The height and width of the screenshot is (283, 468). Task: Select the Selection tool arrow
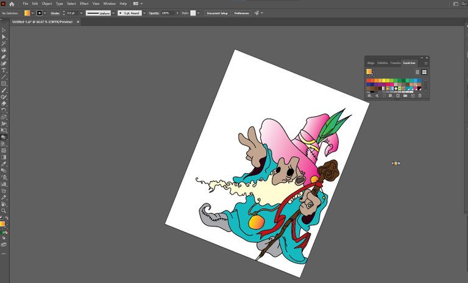[4, 30]
